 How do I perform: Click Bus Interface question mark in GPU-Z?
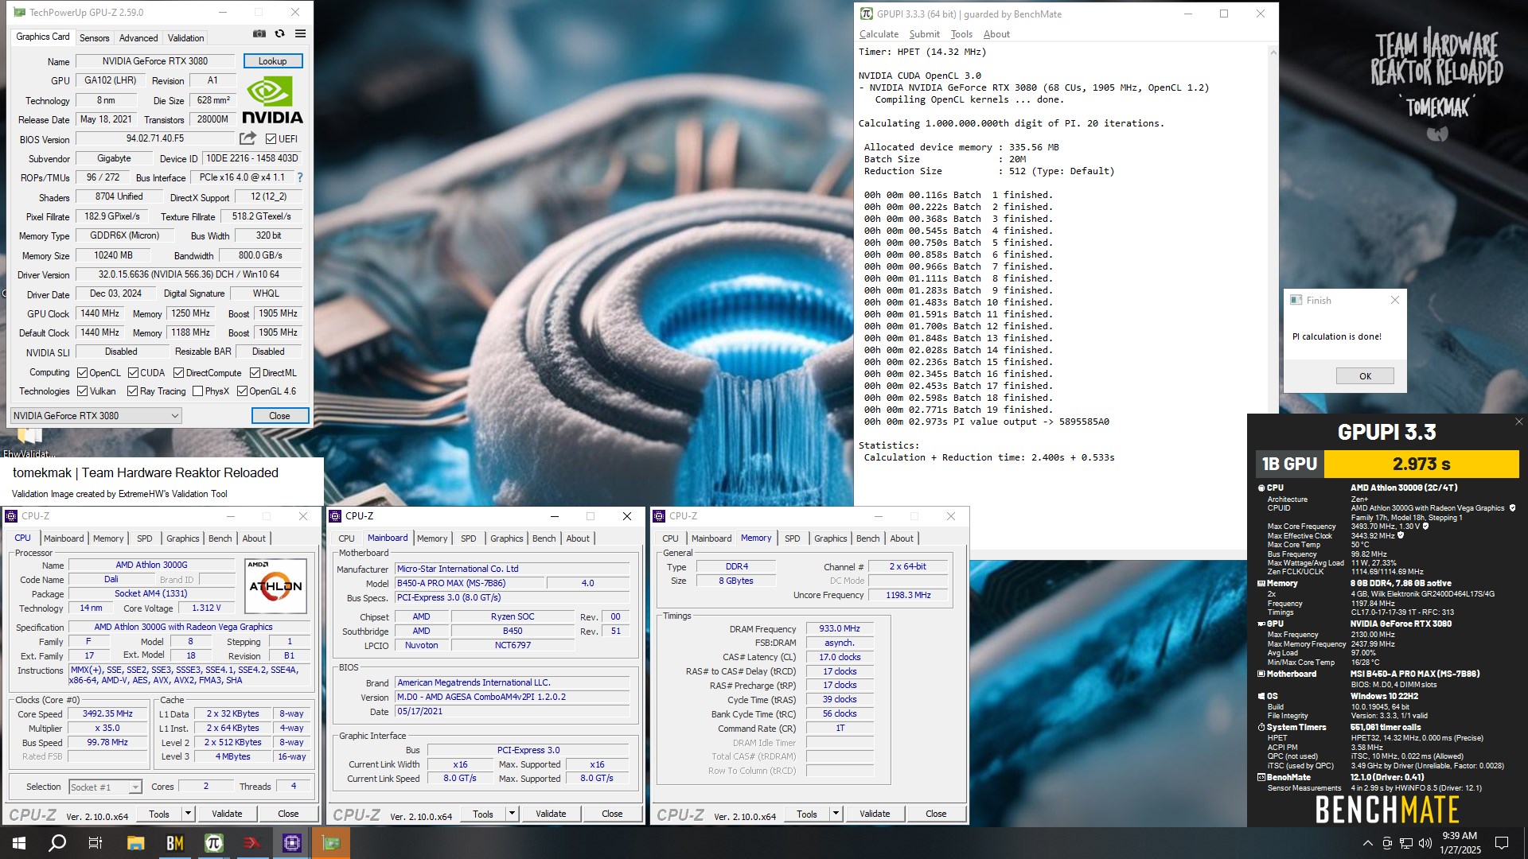tap(300, 177)
